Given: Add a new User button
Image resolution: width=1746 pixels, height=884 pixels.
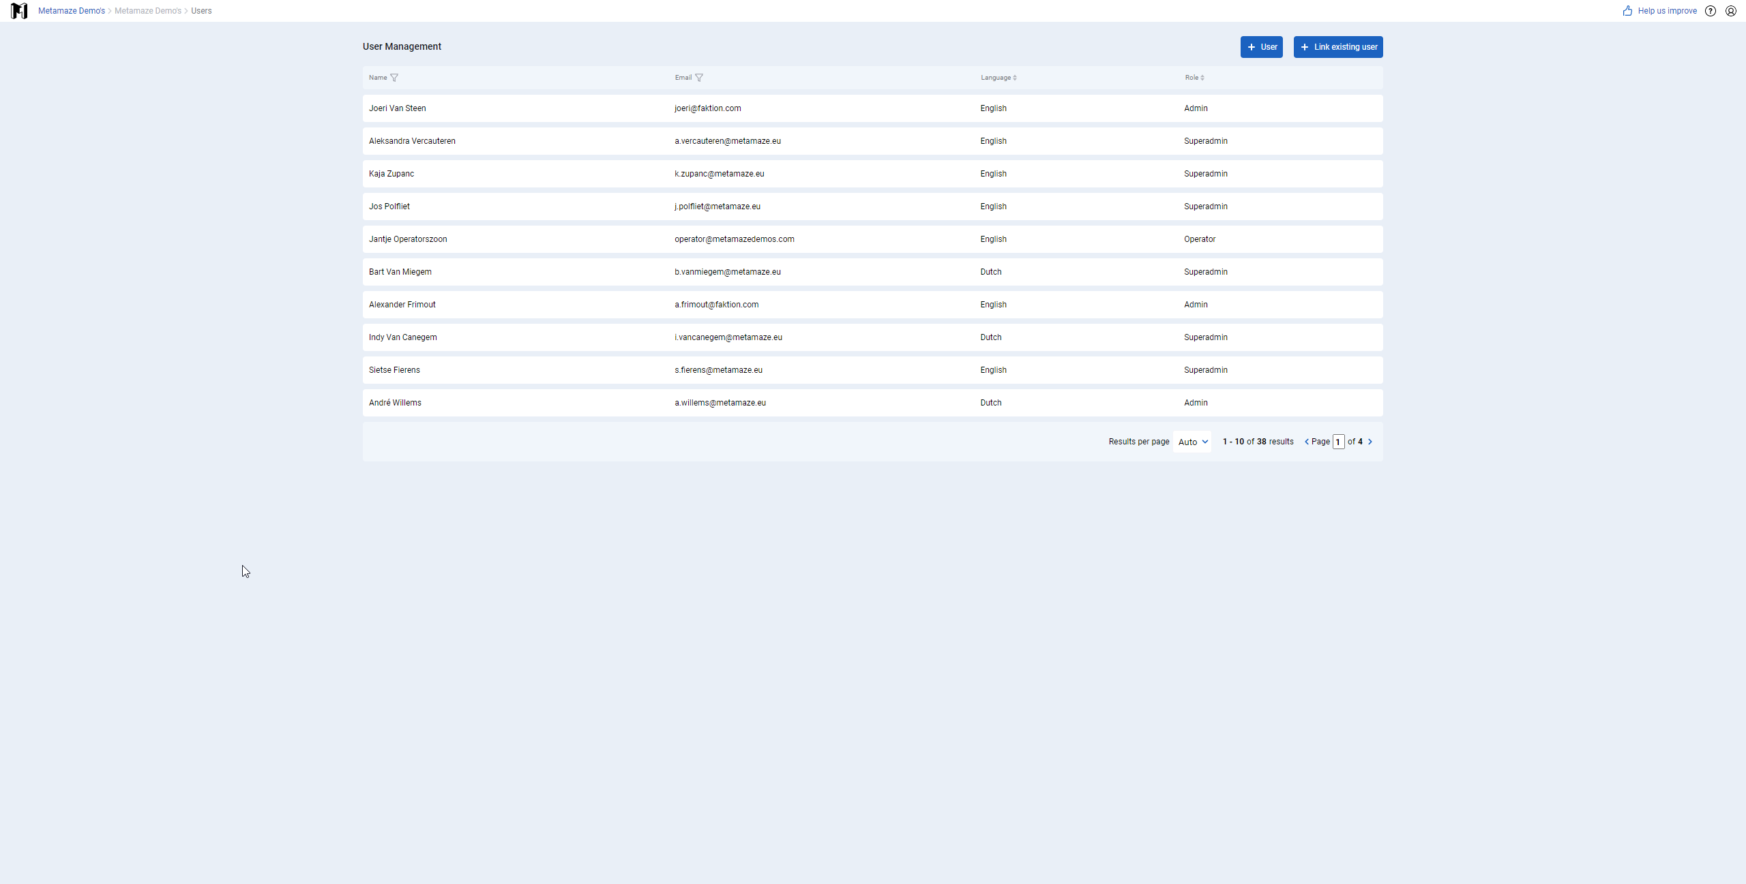Looking at the screenshot, I should 1262,47.
